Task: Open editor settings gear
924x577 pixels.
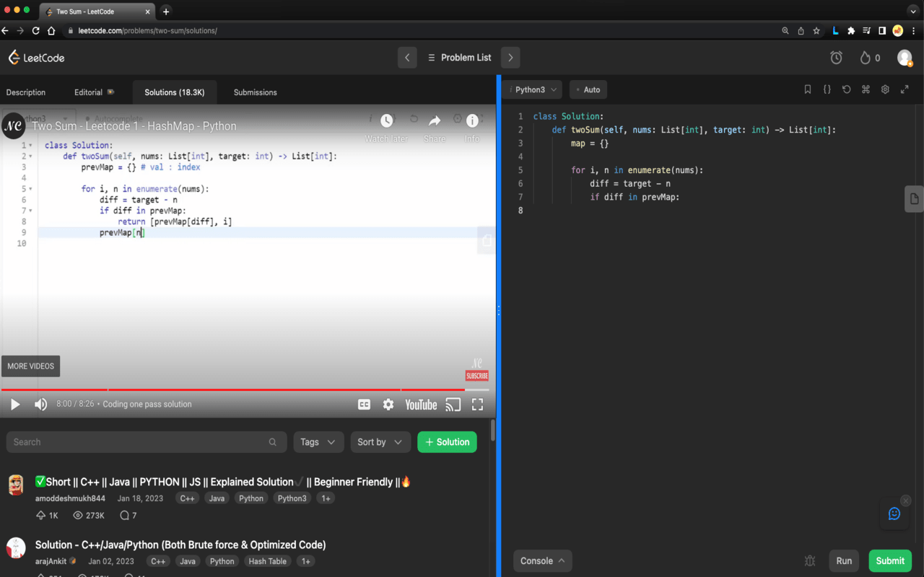Action: pos(885,89)
